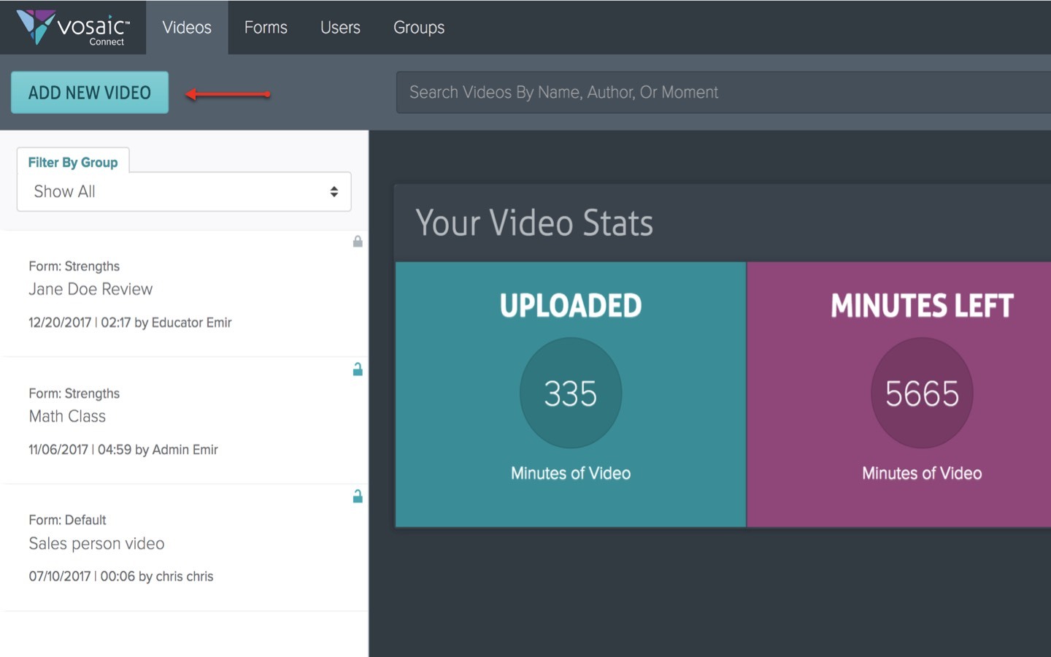Open the Jane Doe Review video
The height and width of the screenshot is (657, 1051).
point(91,289)
